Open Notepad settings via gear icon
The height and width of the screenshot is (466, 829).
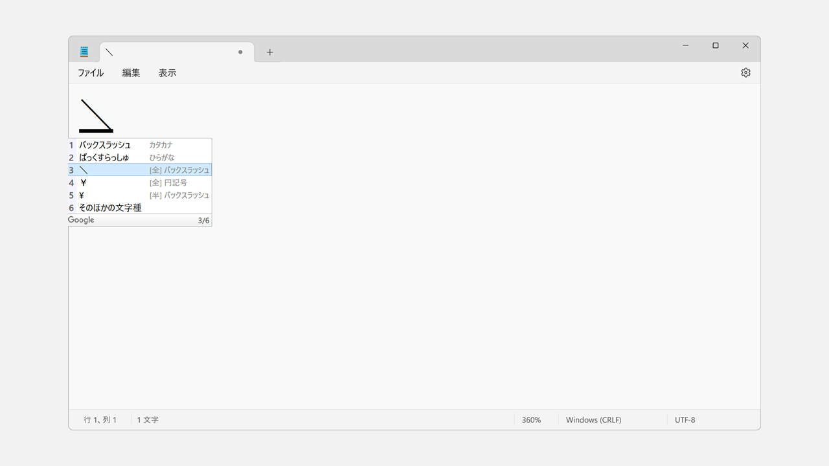[x=745, y=72]
